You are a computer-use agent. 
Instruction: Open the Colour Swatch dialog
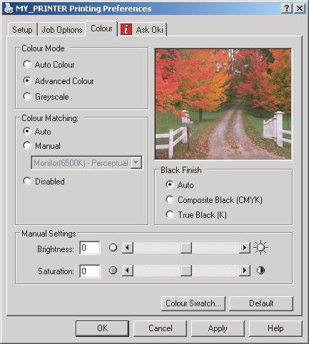(193, 303)
